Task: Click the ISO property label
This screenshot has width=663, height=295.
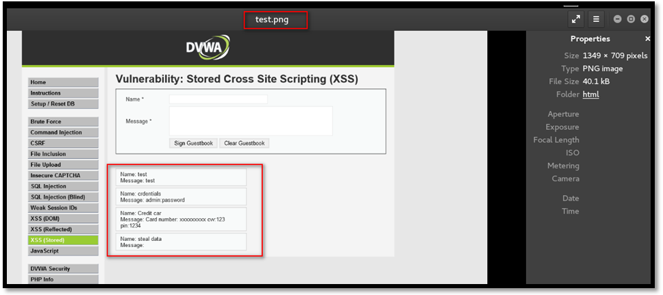Action: click(573, 153)
